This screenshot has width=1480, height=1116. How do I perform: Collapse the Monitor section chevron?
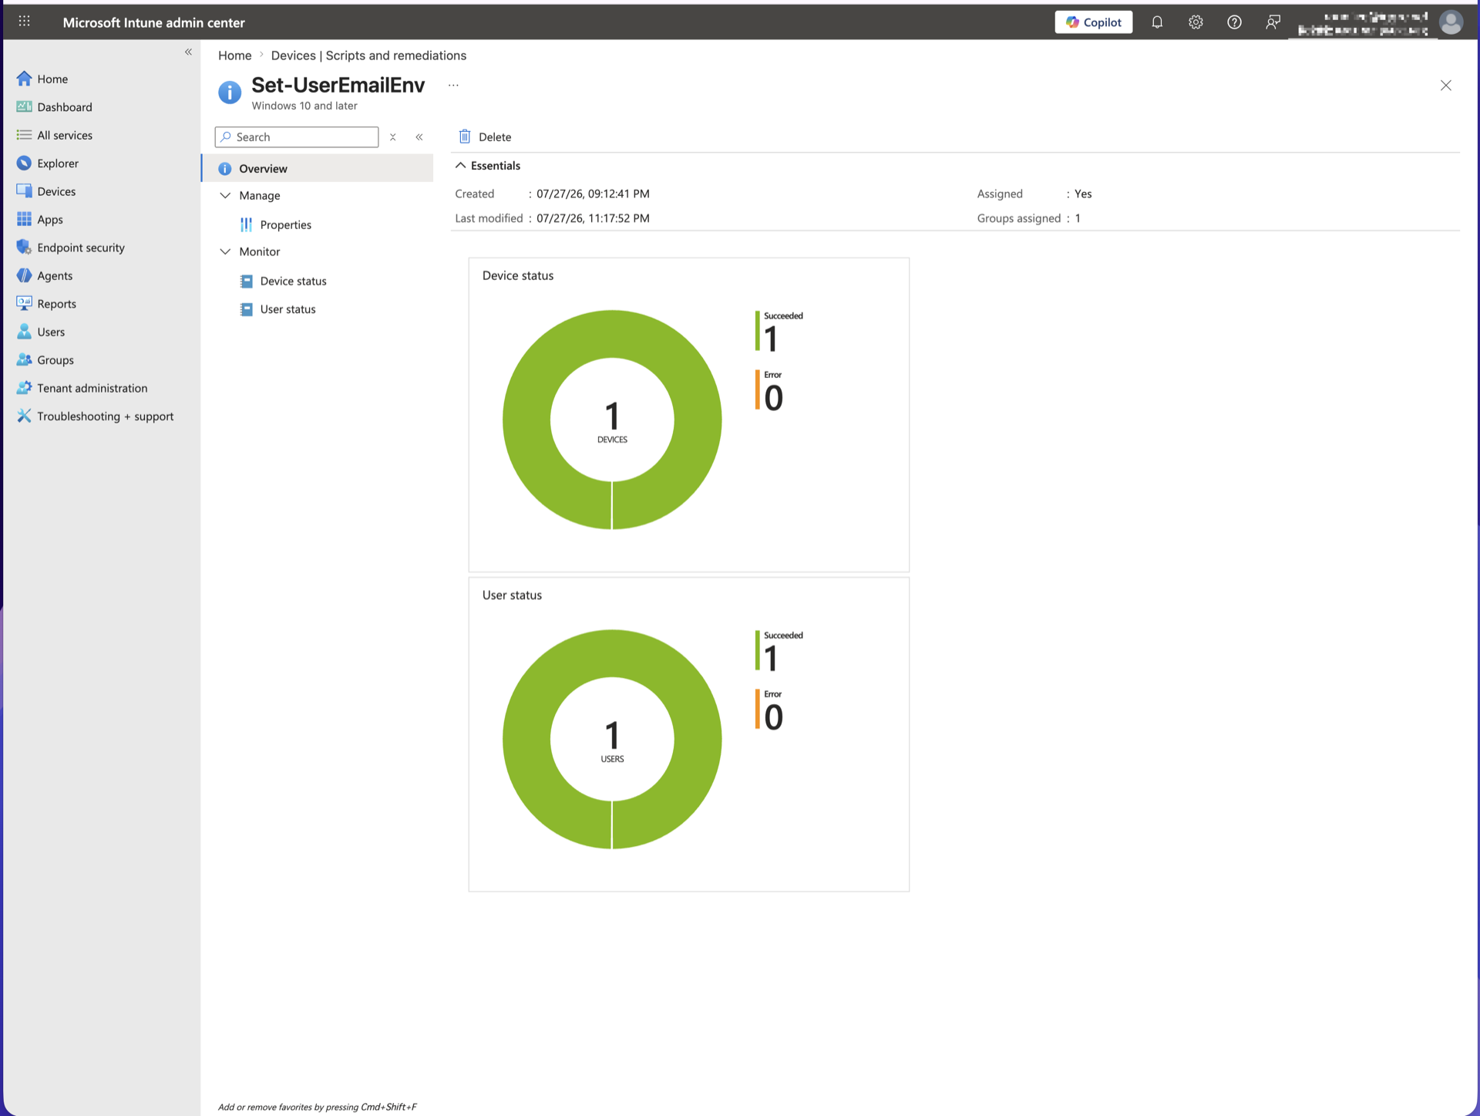[225, 251]
